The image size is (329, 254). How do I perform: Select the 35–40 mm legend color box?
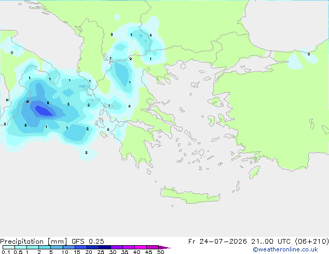pyautogui.click(x=129, y=247)
